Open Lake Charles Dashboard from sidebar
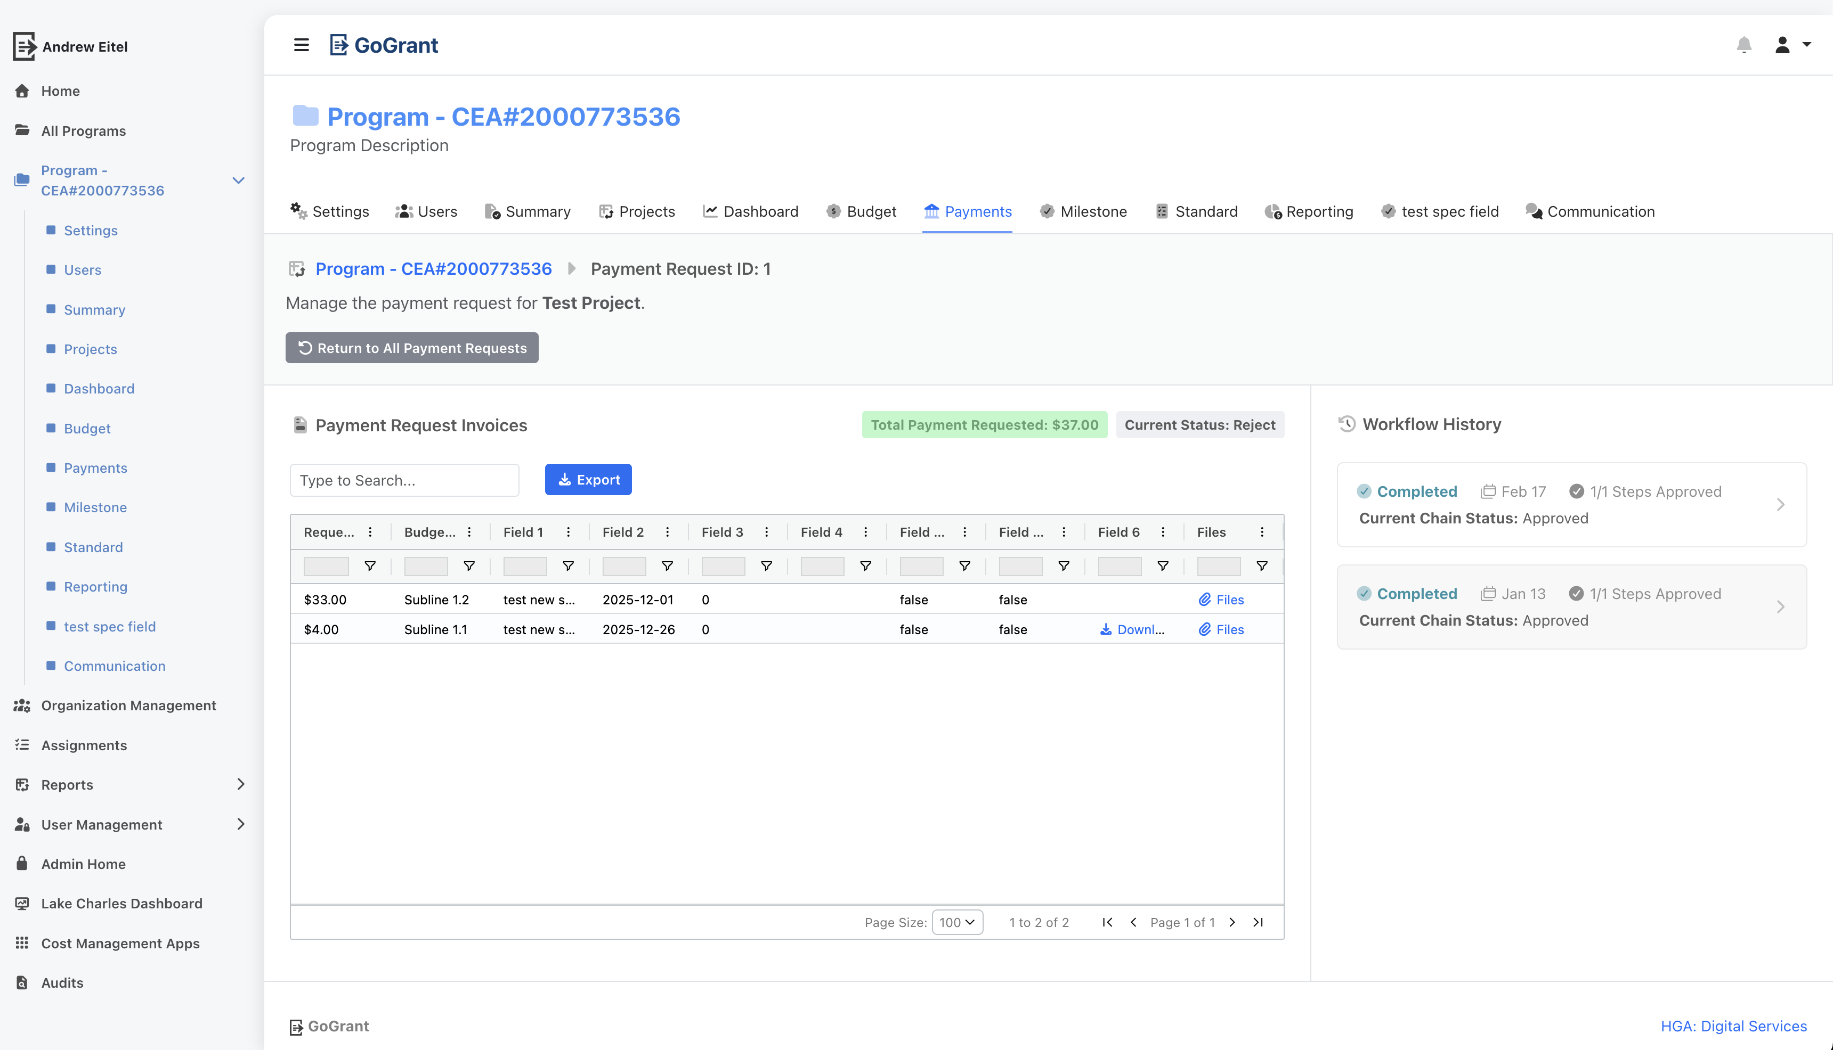The image size is (1833, 1050). click(x=120, y=903)
